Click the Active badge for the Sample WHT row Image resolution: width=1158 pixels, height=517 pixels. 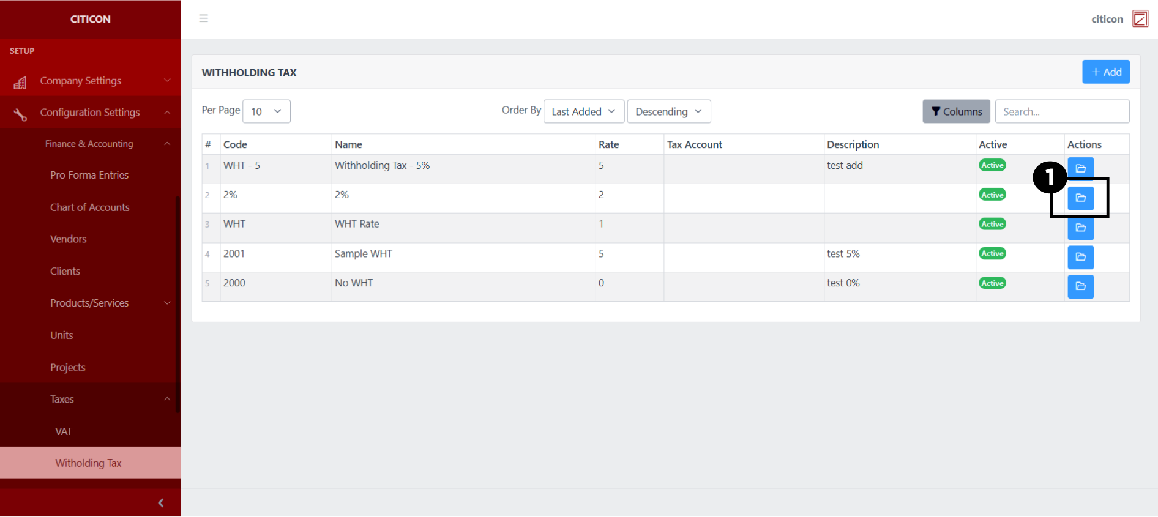992,253
